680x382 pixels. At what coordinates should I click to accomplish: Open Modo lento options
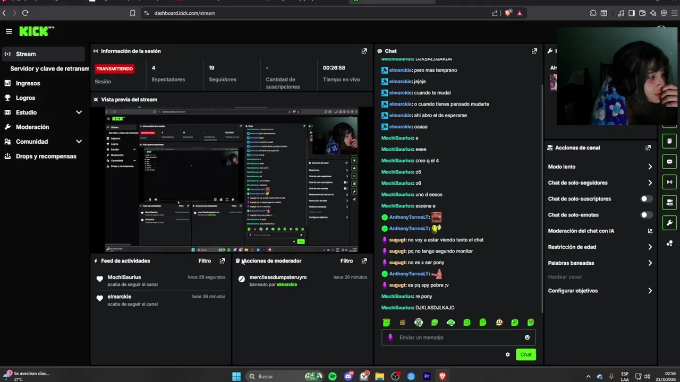[x=599, y=167]
